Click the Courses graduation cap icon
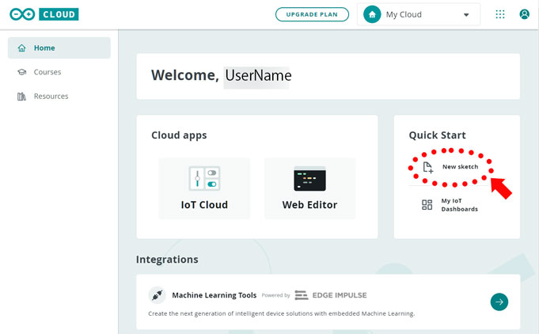This screenshot has width=539, height=334. (x=21, y=72)
